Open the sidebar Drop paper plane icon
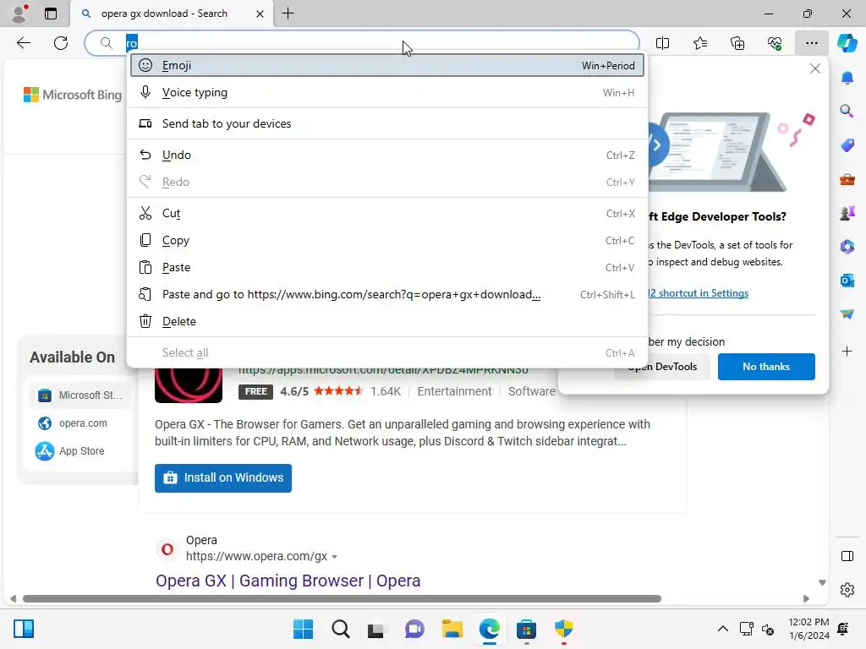Viewport: 866px width, 649px height. (847, 314)
